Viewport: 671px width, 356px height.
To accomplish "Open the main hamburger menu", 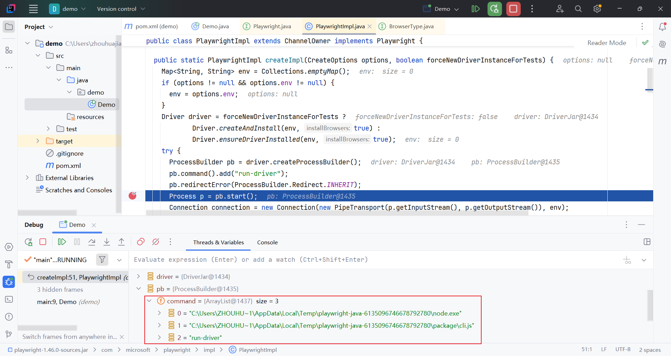I will 33,9.
